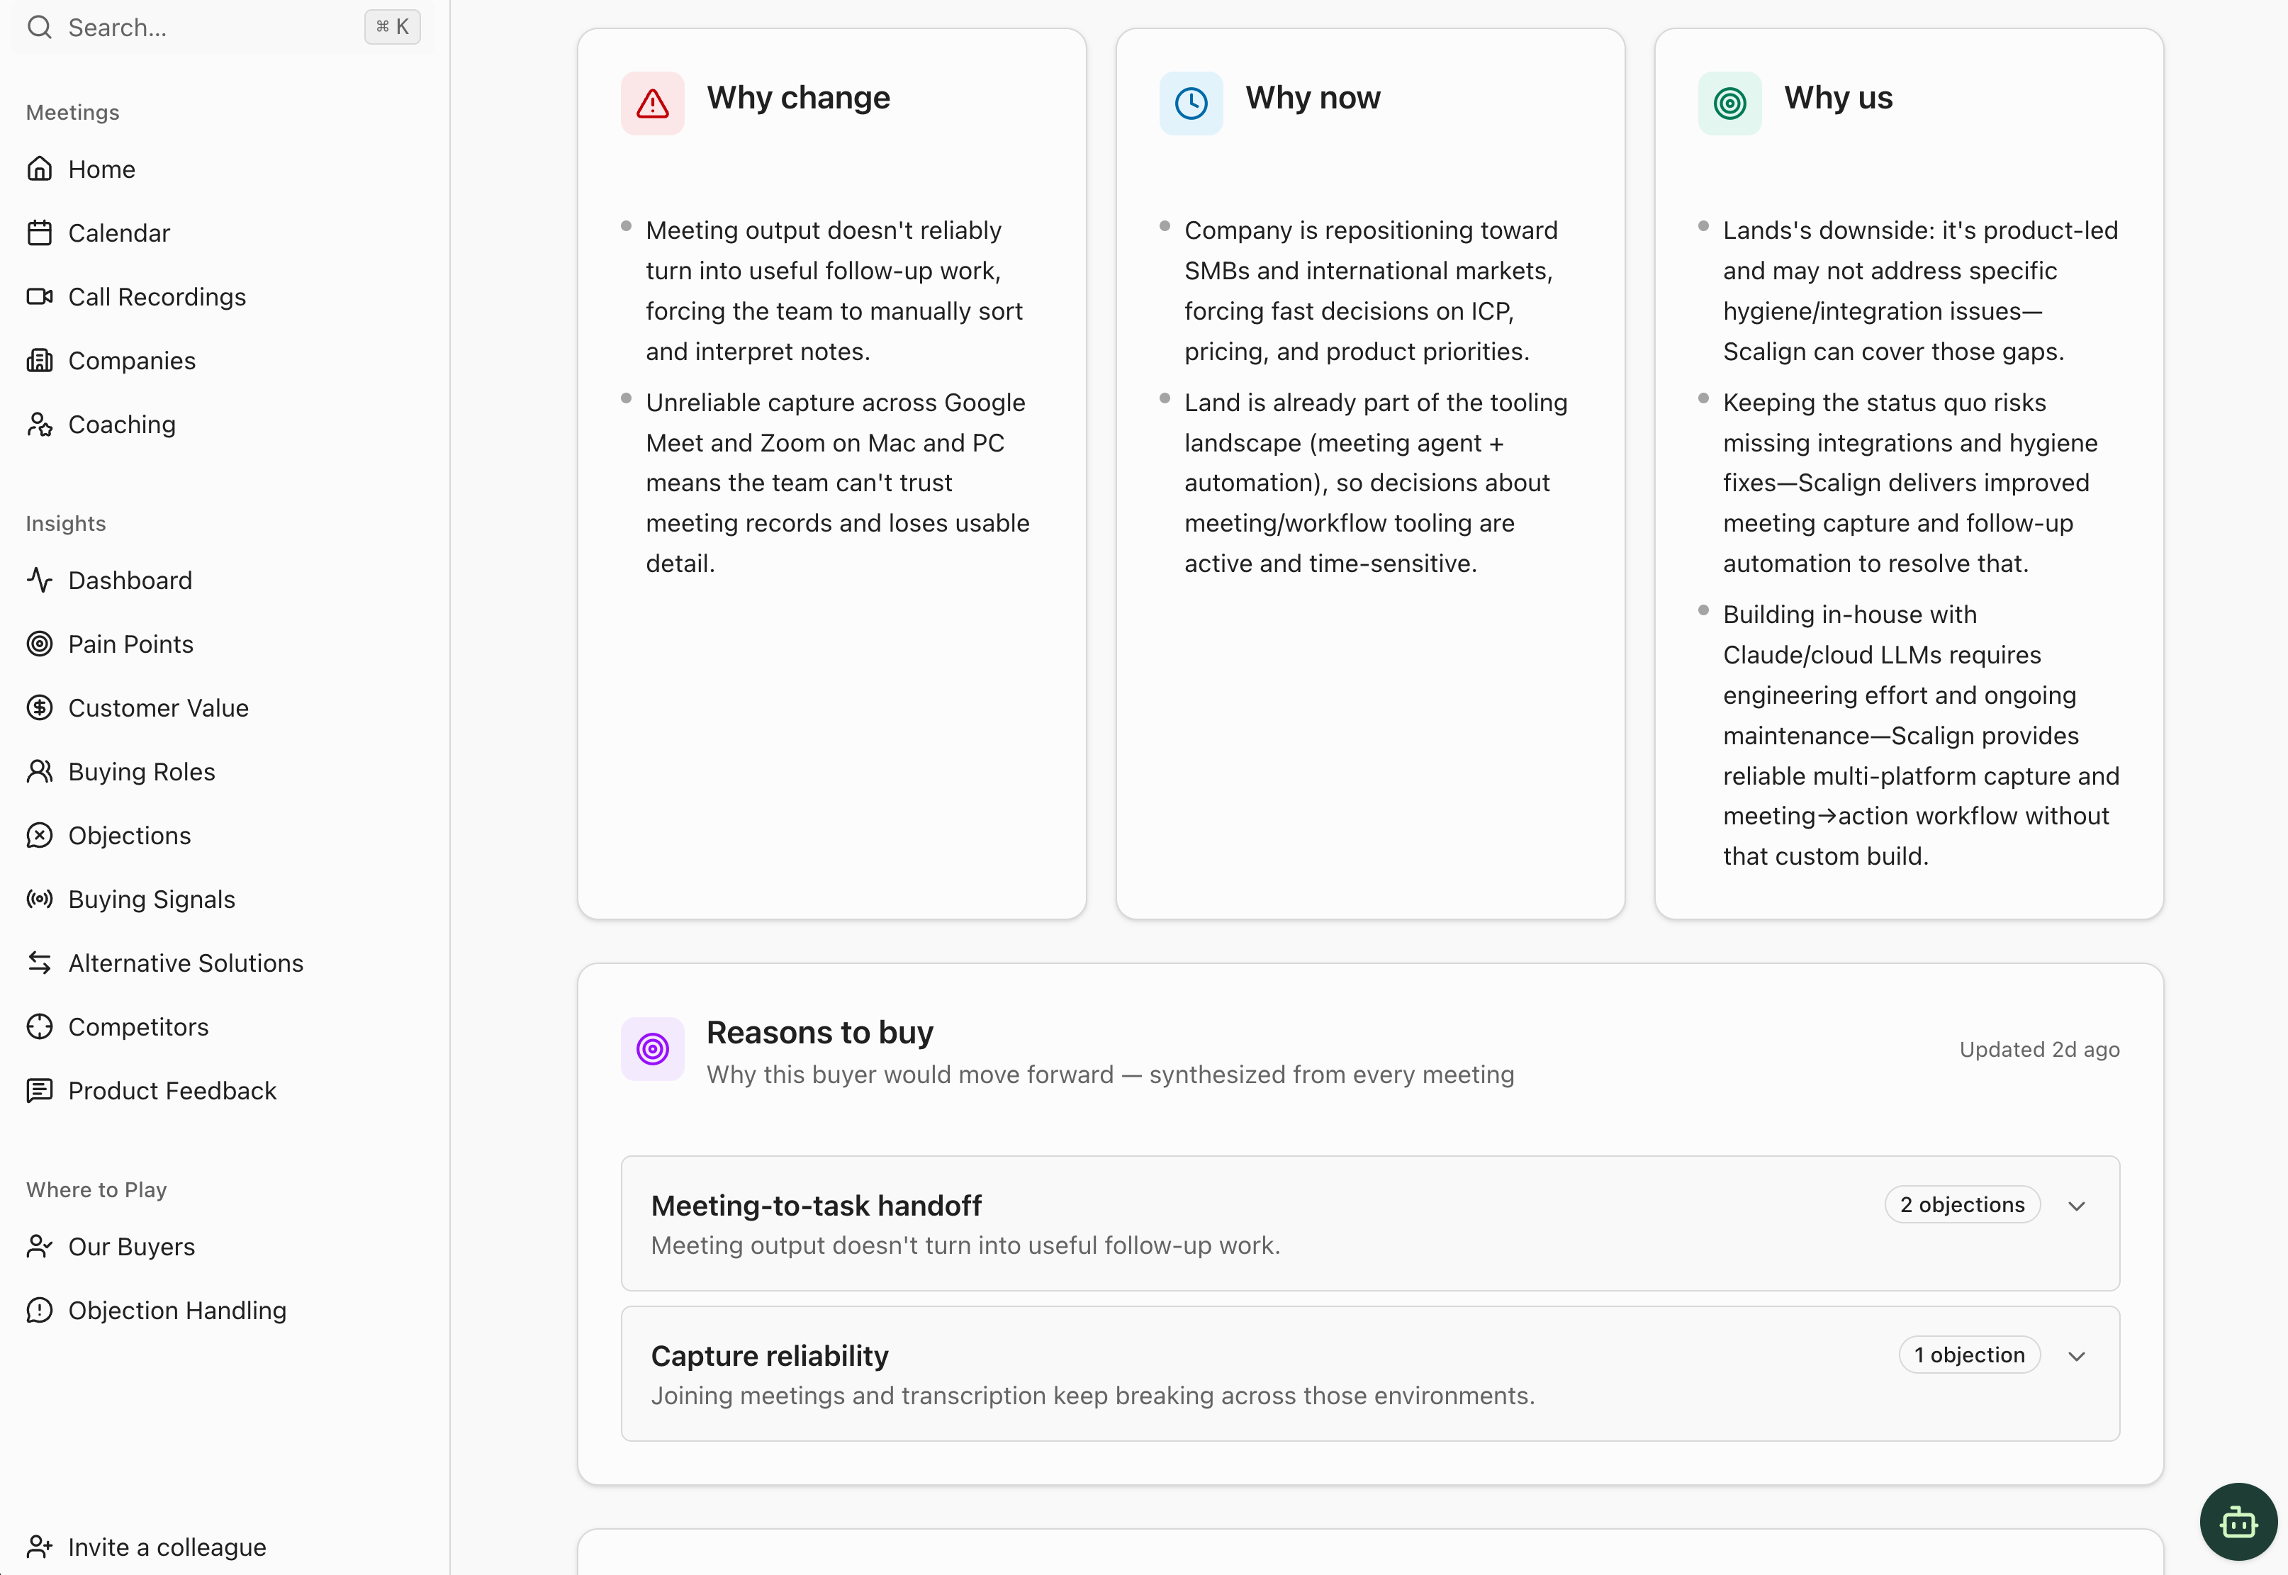Image resolution: width=2288 pixels, height=1575 pixels.
Task: Click the Why us heading
Action: 1838,98
